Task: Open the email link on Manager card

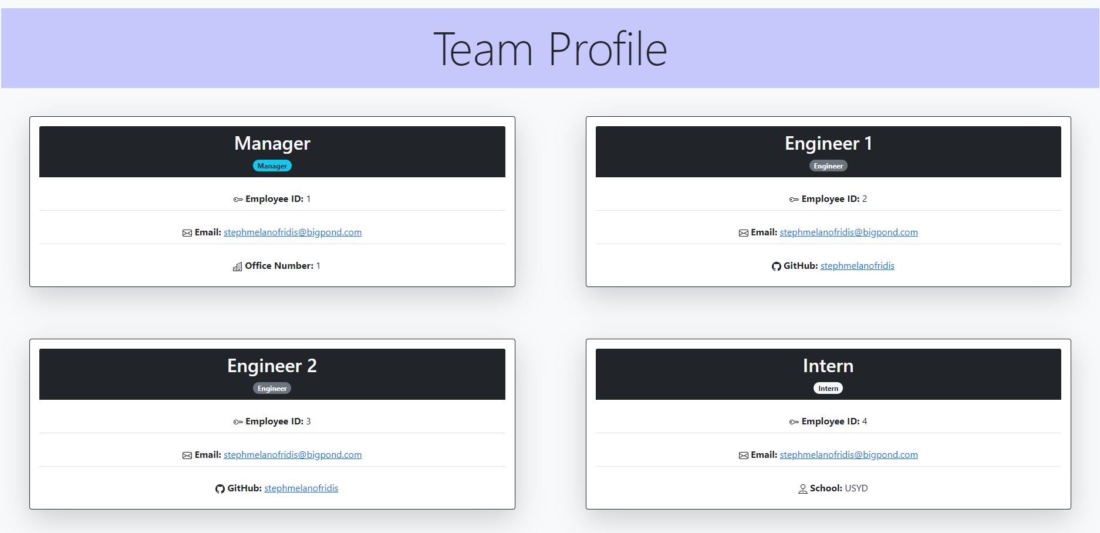Action: (x=292, y=232)
